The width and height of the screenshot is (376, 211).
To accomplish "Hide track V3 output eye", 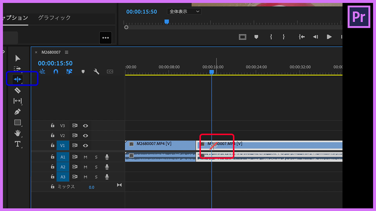I will point(85,126).
